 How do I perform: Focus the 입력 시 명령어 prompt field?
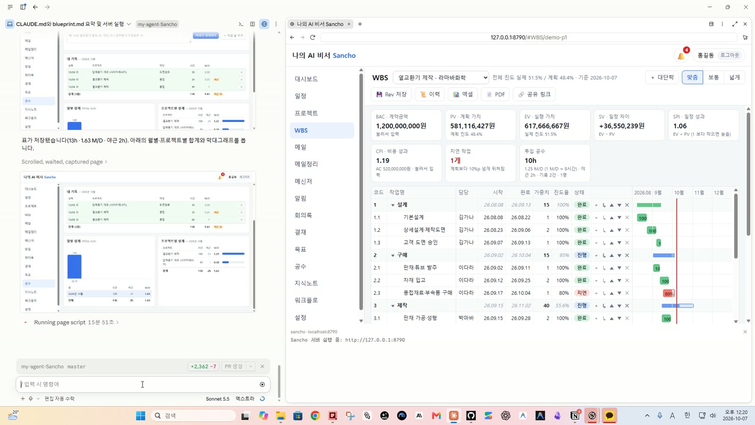point(139,384)
